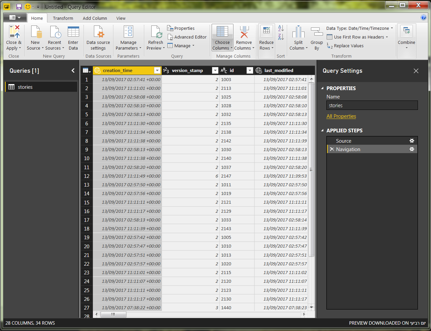
Task: Open Split Column tool
Action: 298,32
